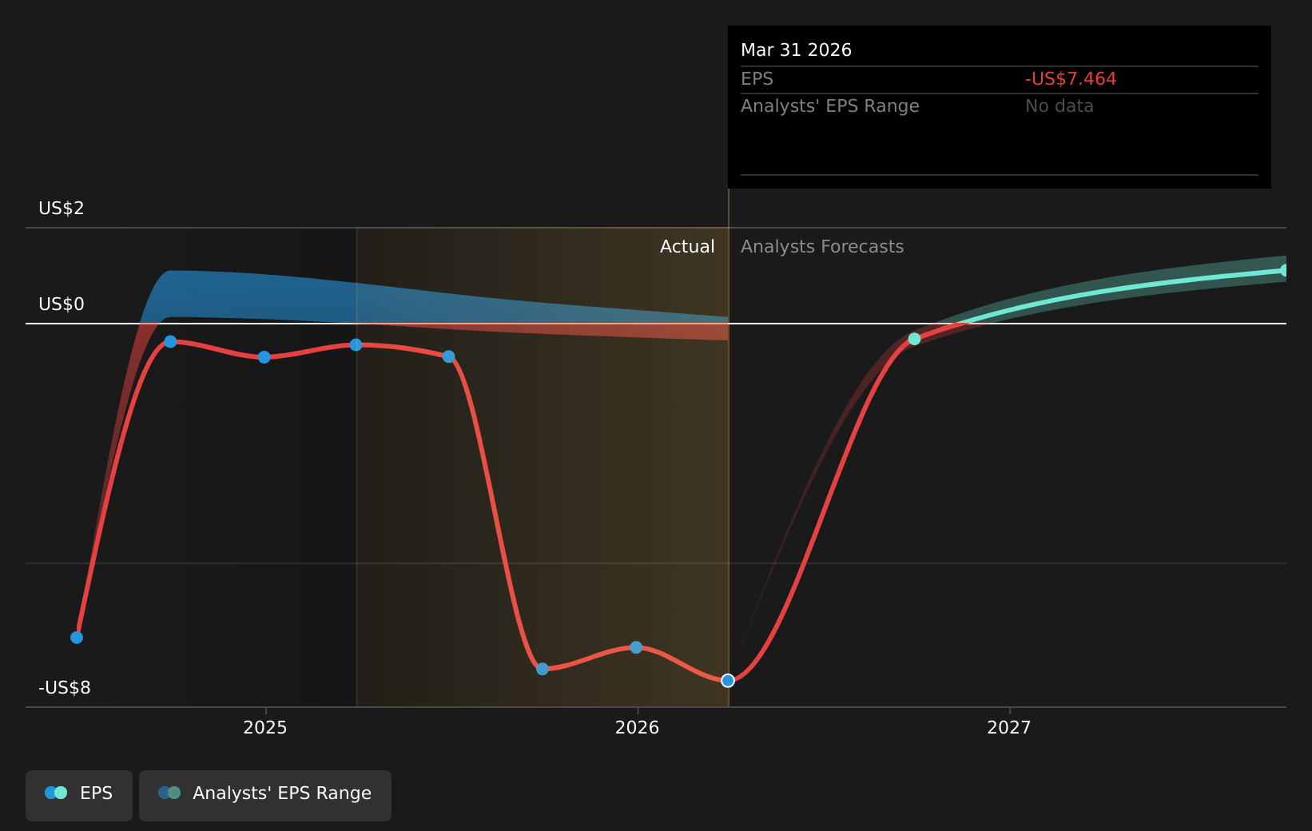1312x831 pixels.
Task: Toggle the Analysts' EPS Range legend
Action: (x=265, y=795)
